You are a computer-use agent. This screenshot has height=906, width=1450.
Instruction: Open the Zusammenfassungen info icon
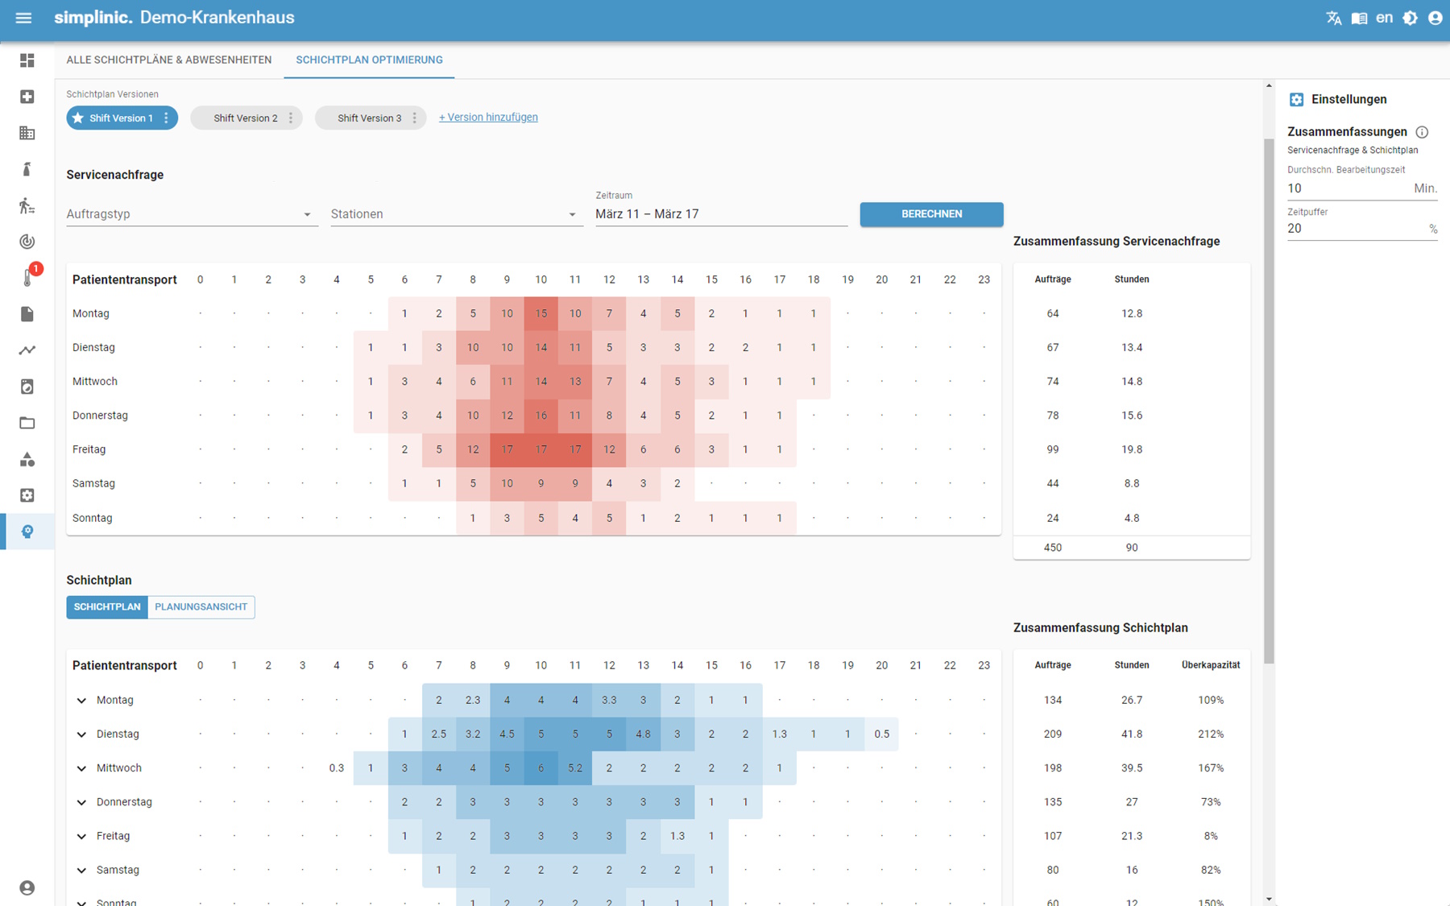[x=1423, y=132]
